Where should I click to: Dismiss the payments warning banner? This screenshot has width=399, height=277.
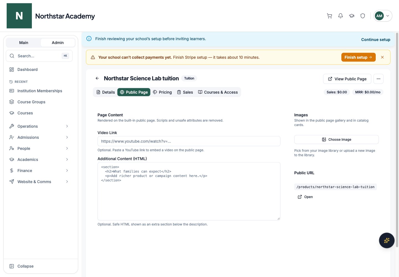[x=382, y=57]
